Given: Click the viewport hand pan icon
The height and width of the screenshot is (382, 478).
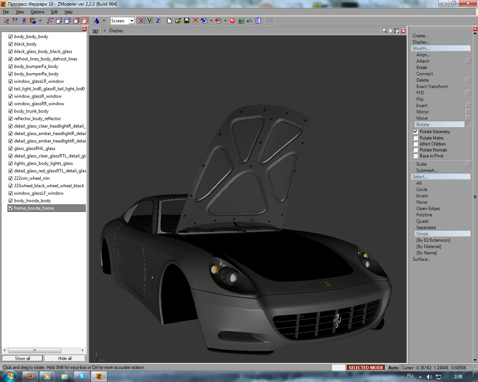Looking at the screenshot, I should pos(391,31).
